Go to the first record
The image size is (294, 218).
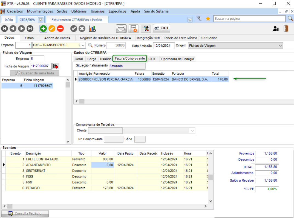pyautogui.click(x=4, y=28)
